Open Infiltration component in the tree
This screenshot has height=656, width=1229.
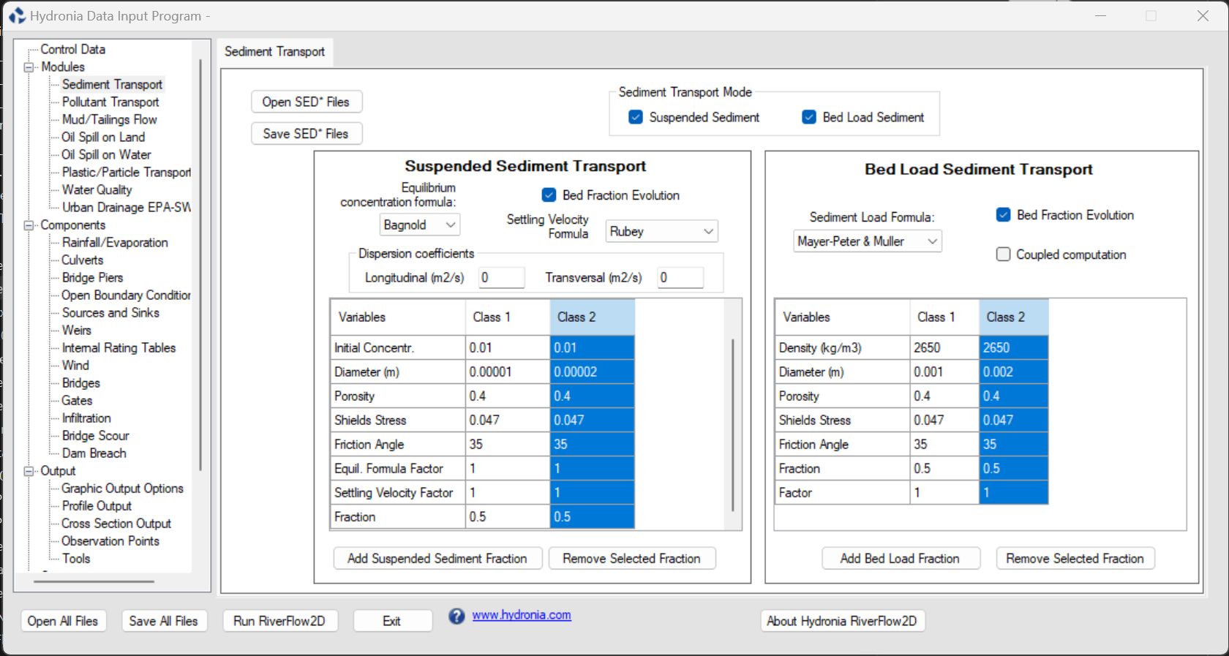click(86, 418)
